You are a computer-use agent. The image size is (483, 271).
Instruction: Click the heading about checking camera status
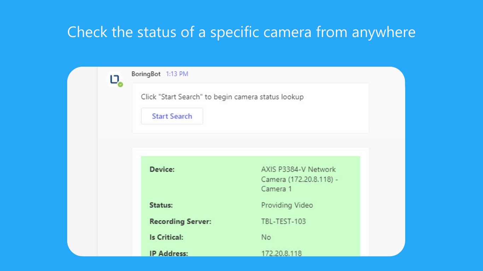(241, 32)
